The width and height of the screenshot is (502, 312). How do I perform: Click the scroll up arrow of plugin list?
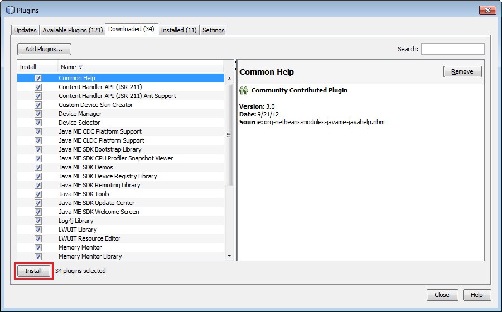(x=229, y=79)
